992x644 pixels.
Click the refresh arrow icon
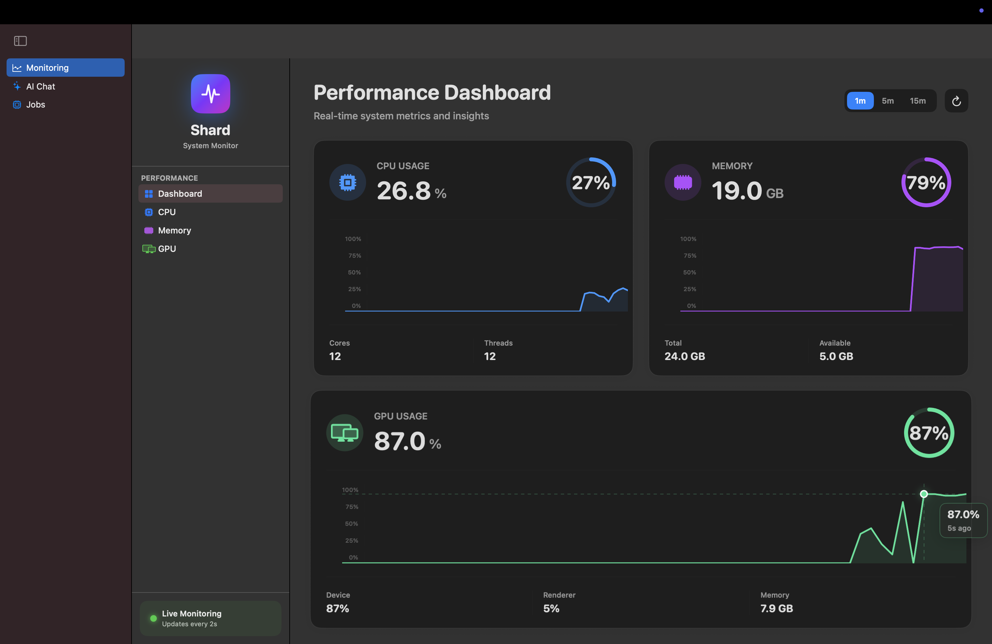pyautogui.click(x=956, y=101)
